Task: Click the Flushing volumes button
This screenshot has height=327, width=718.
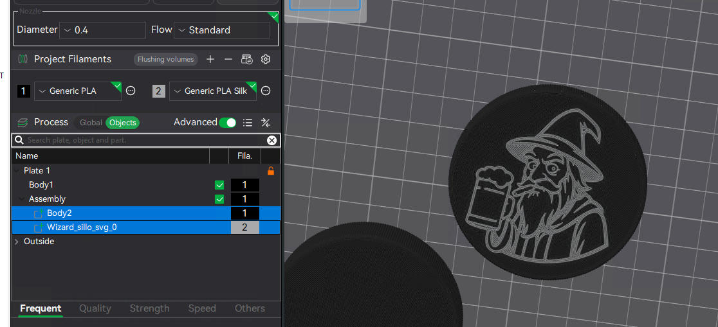Action: [165, 59]
